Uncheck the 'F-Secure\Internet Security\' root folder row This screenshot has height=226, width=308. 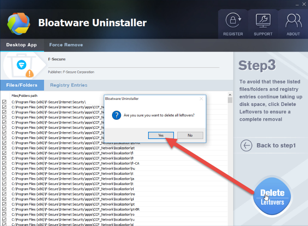[x=4, y=102]
